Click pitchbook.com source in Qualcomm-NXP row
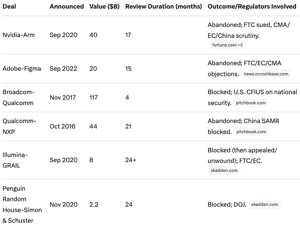This screenshot has width=300, height=227. [x=251, y=132]
